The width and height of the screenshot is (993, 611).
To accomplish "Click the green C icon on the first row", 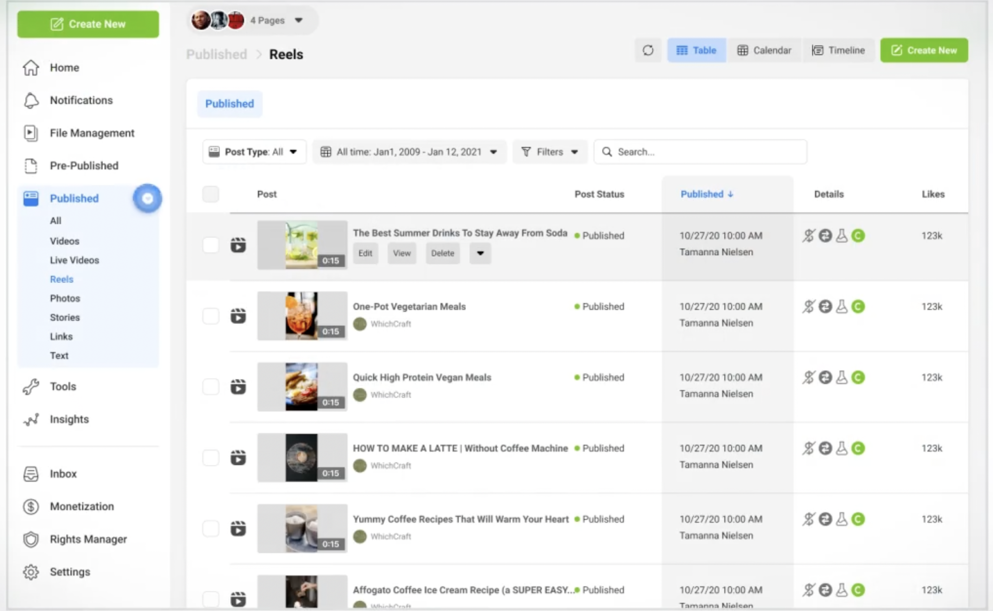I will [x=858, y=236].
